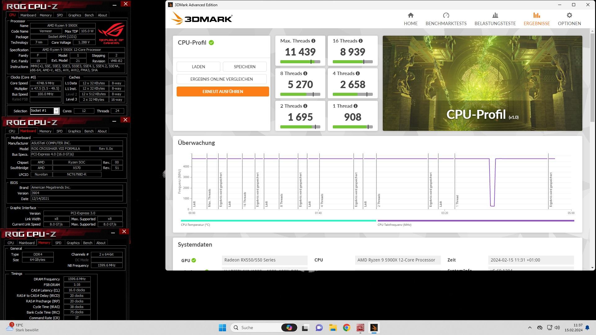The width and height of the screenshot is (596, 335).
Task: Expand hidden system tray icons
Action: click(x=530, y=328)
